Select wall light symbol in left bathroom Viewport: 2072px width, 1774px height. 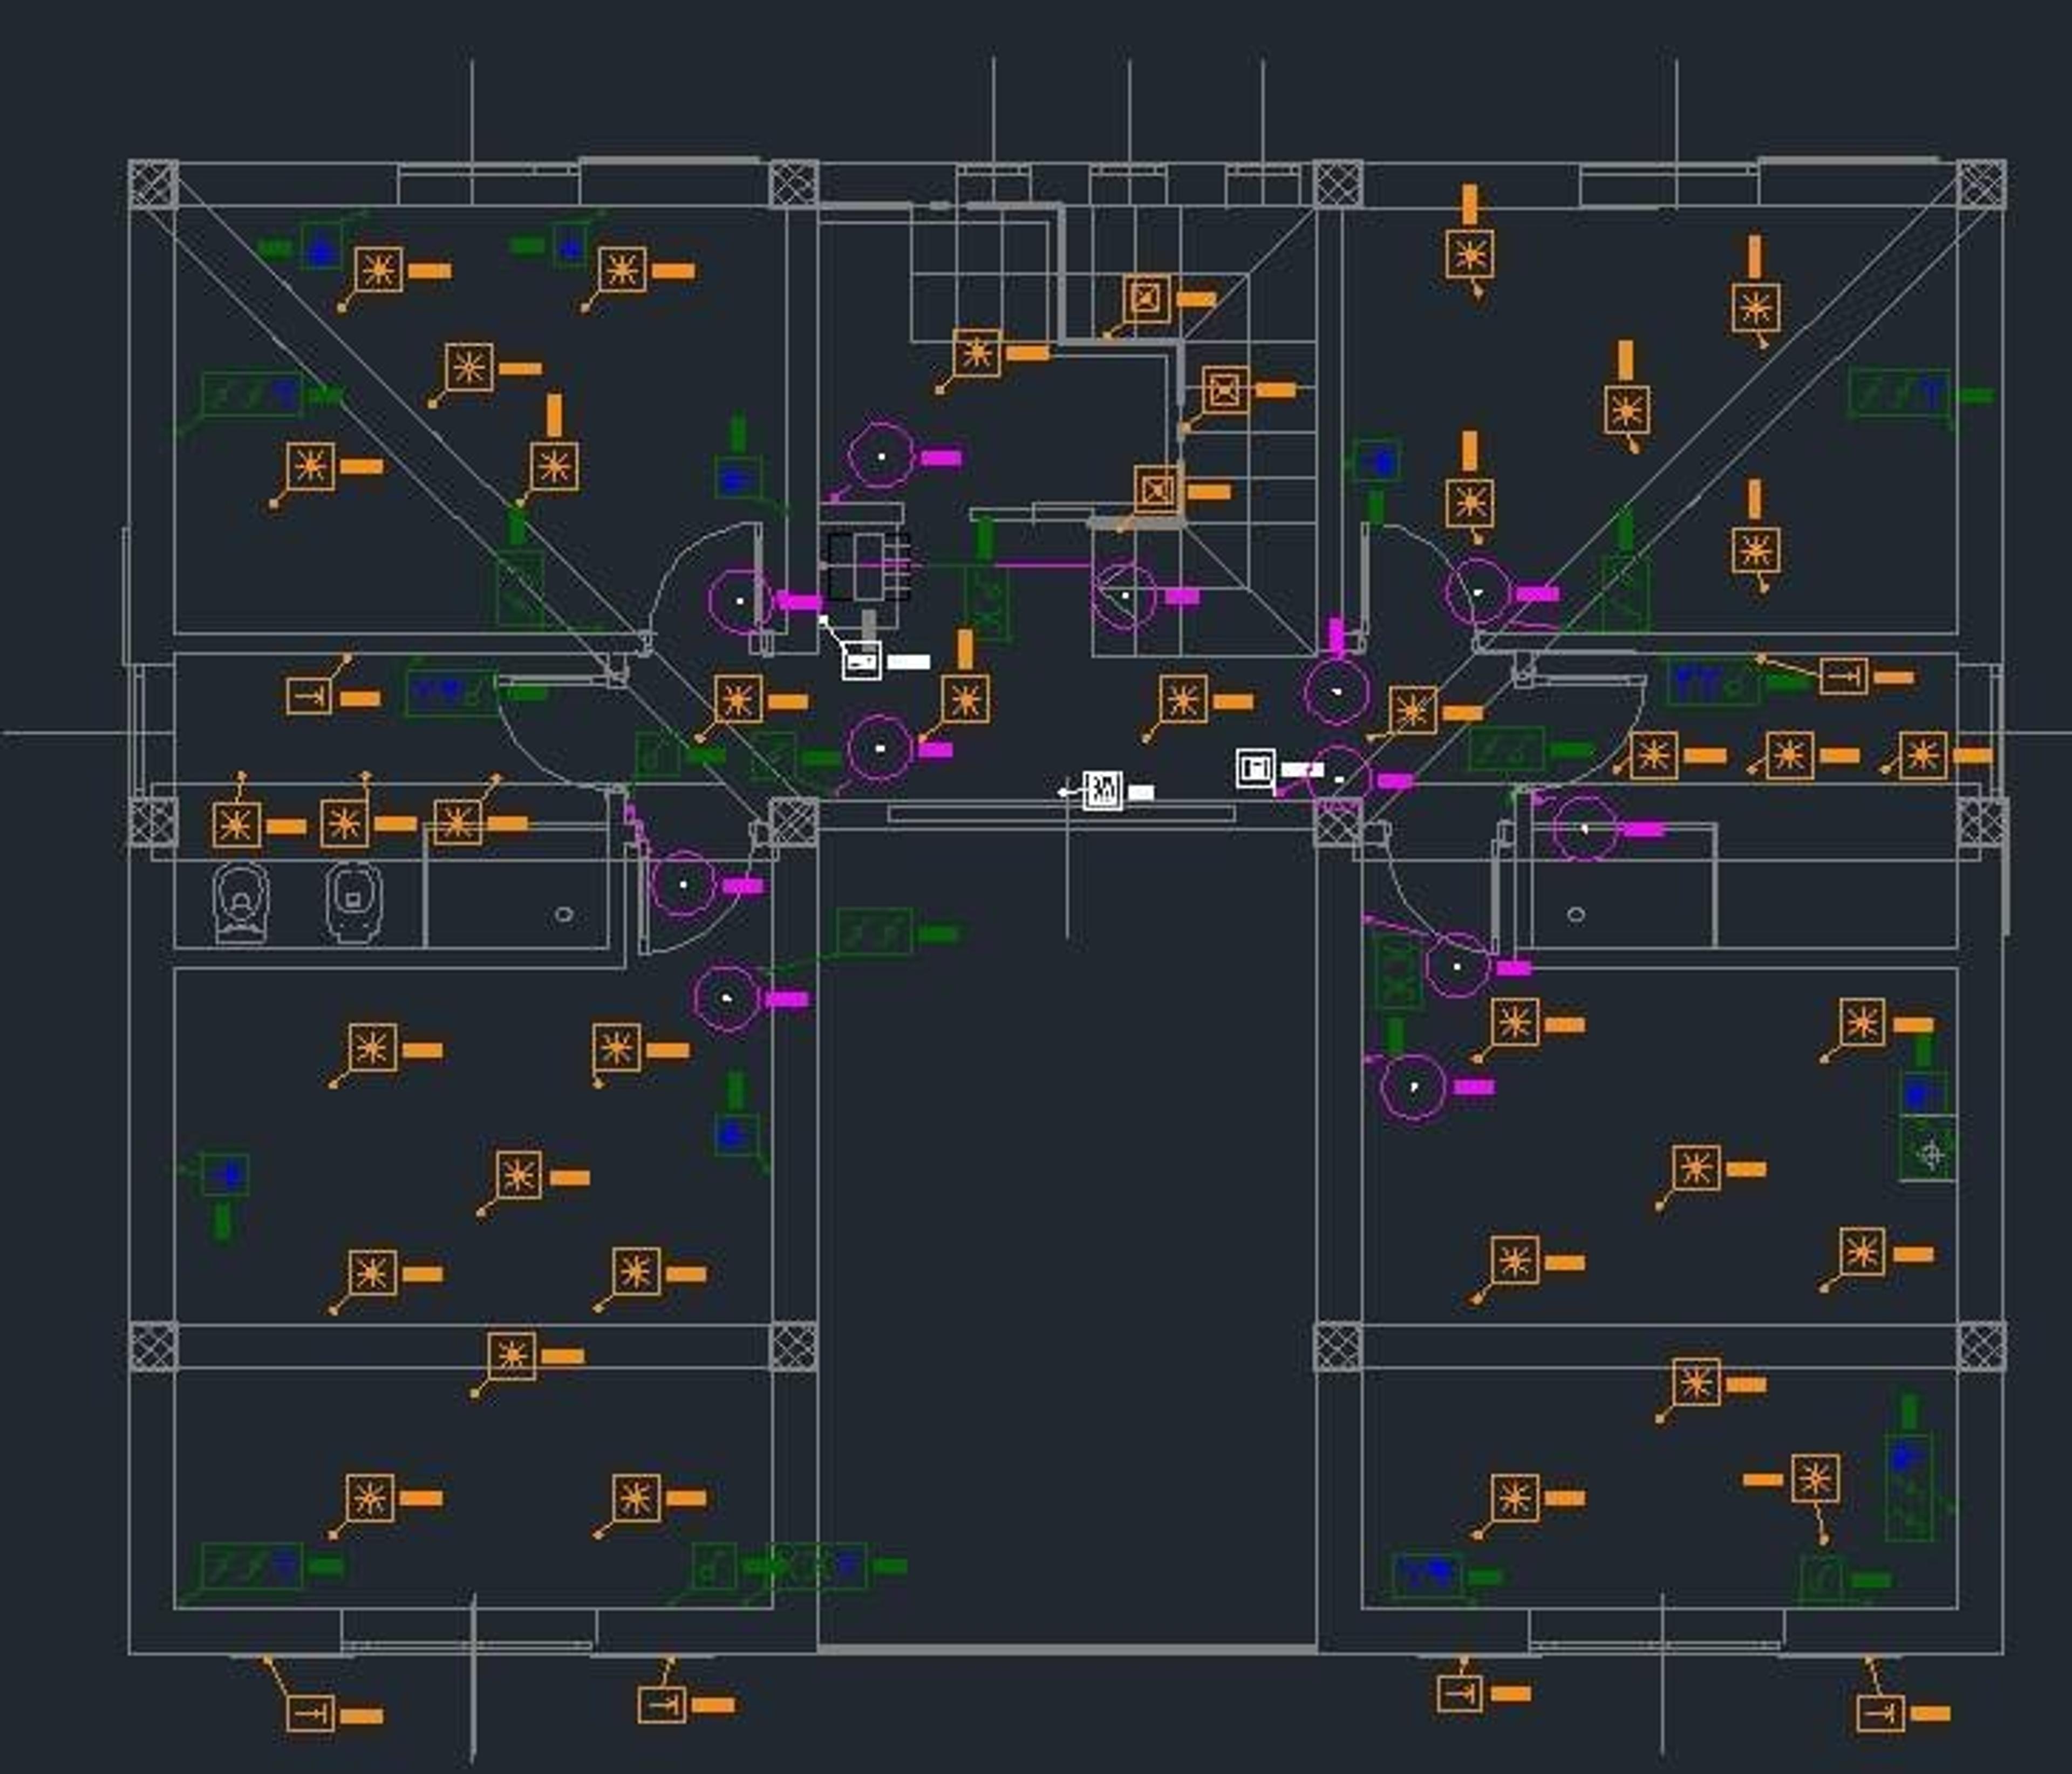click(x=309, y=696)
